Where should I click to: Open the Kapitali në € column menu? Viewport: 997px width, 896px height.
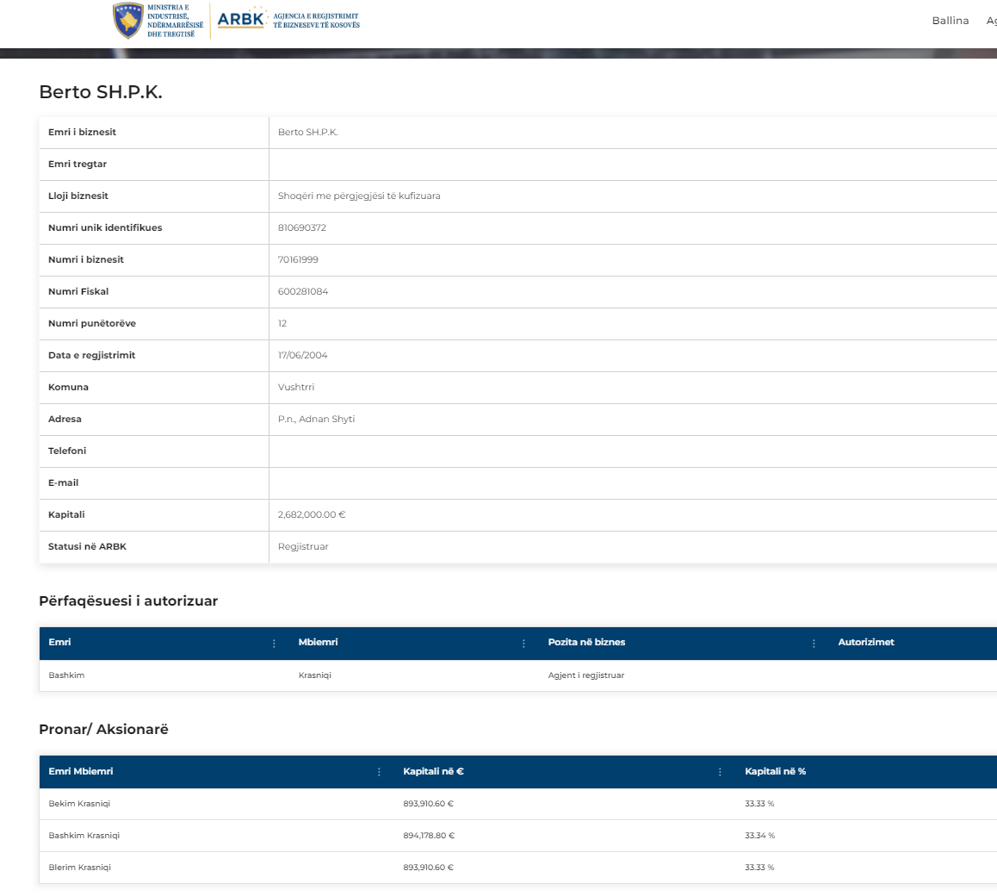pyautogui.click(x=720, y=772)
